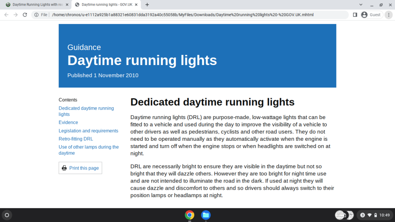Open the ChromeOS launcher

point(7,215)
